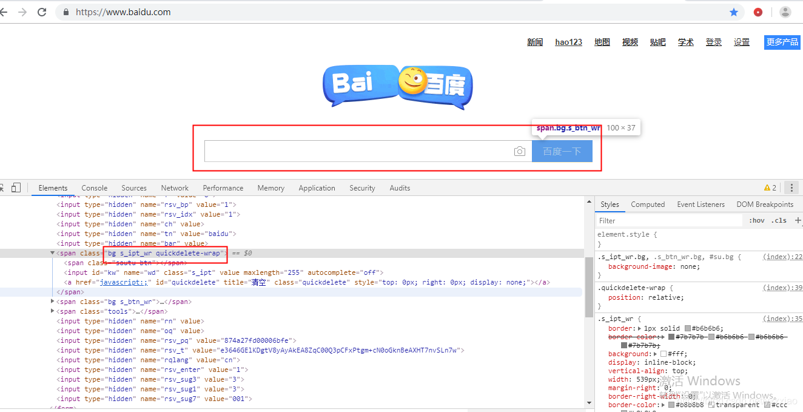803x412 pixels.
Task: Open DevTools three-dot customize menu
Action: [x=791, y=187]
